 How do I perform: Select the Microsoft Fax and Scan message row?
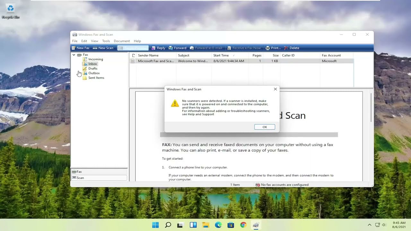pos(241,61)
